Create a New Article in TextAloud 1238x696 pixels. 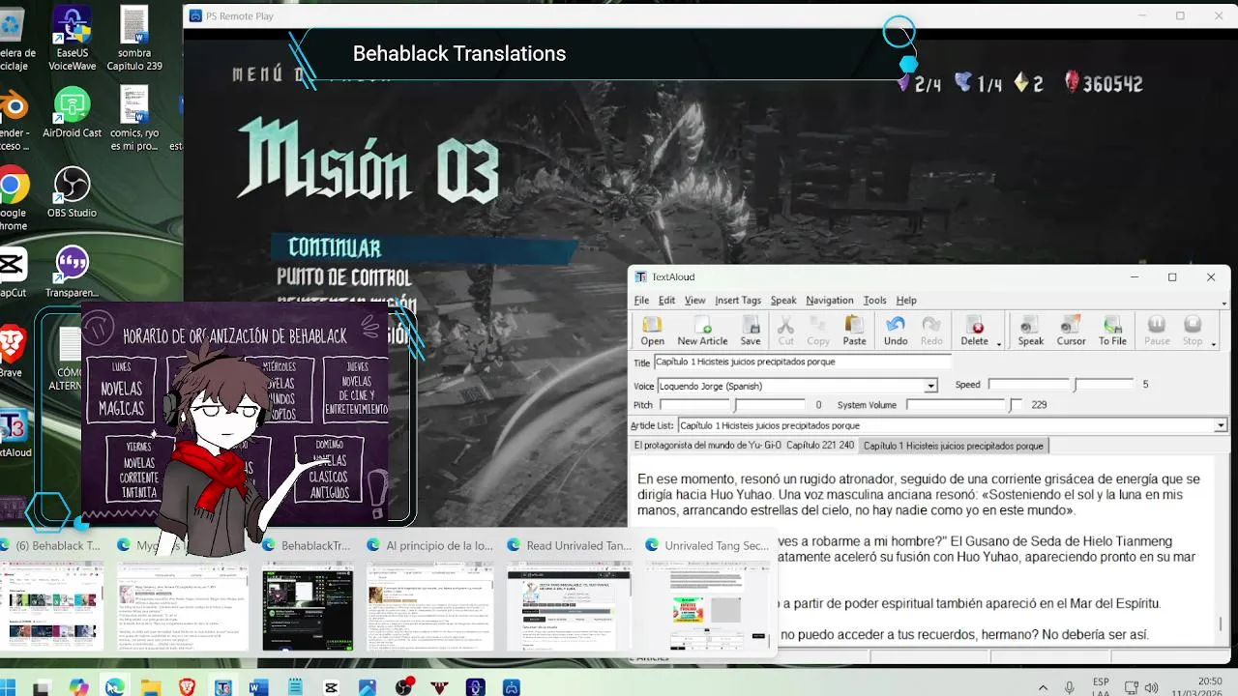click(x=702, y=330)
